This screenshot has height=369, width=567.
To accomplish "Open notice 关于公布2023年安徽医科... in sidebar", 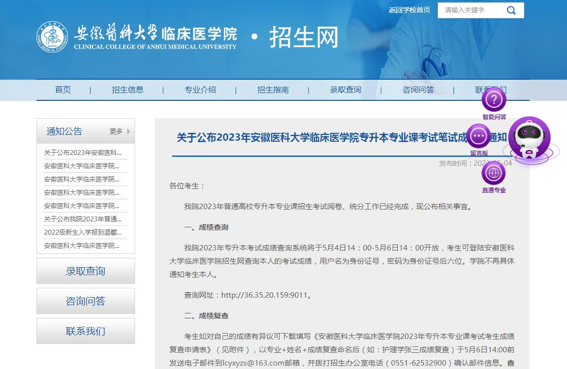I will click(x=83, y=153).
